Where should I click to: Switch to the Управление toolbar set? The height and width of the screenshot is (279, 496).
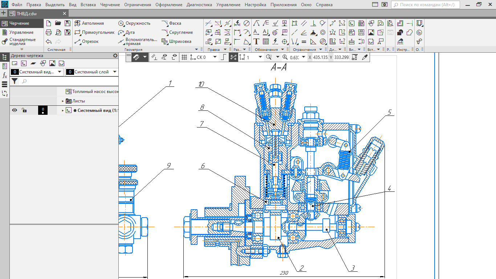(x=21, y=32)
